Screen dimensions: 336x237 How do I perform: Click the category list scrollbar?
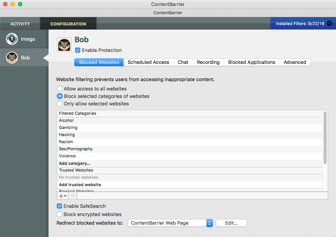click(325, 138)
